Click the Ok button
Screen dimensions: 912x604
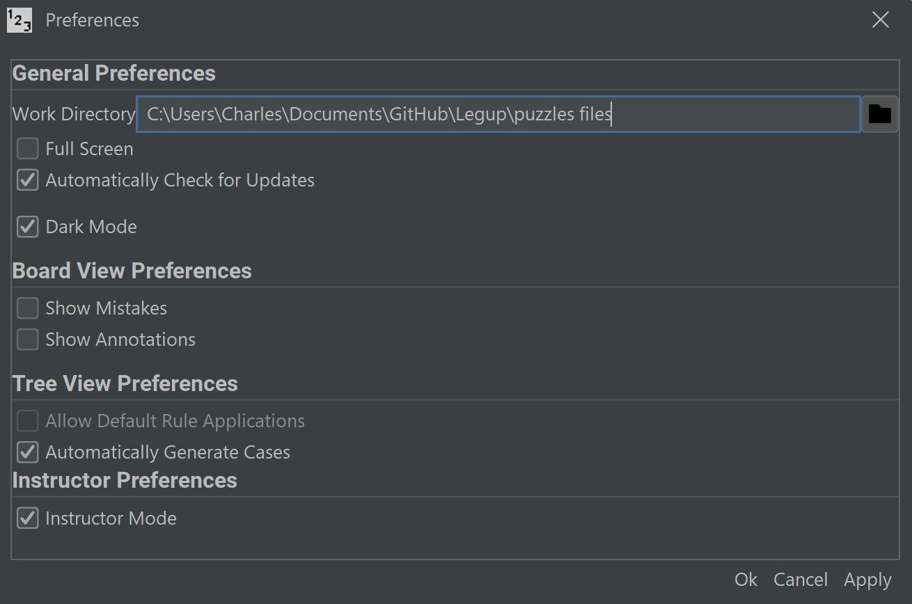745,579
